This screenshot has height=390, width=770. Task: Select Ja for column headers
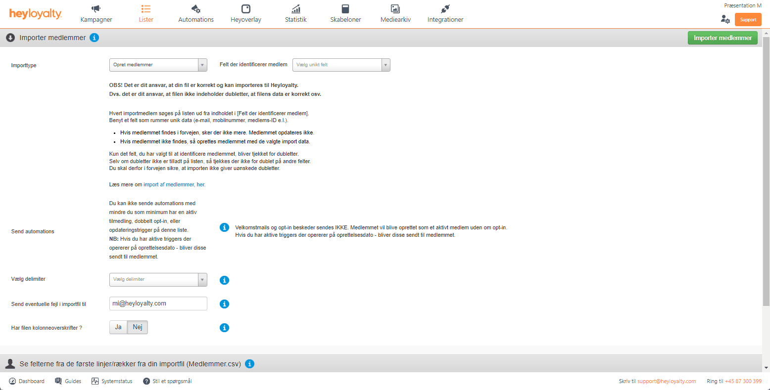pos(118,327)
